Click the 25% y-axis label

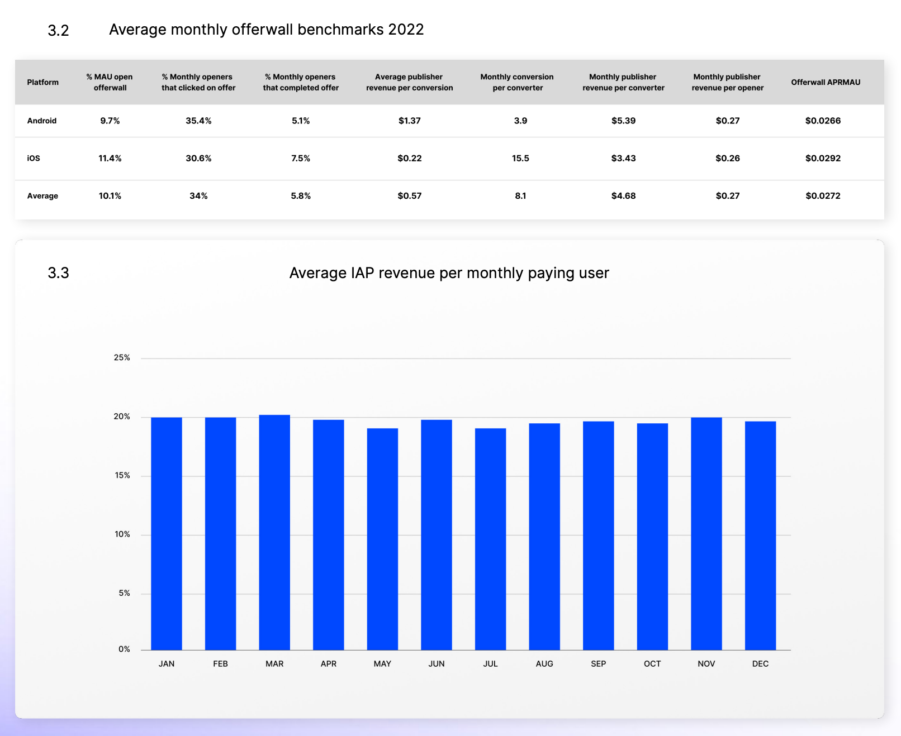122,357
